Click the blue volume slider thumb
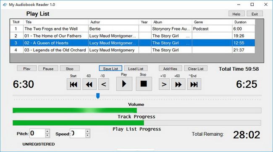This screenshot has height=152, width=273. coord(98,96)
